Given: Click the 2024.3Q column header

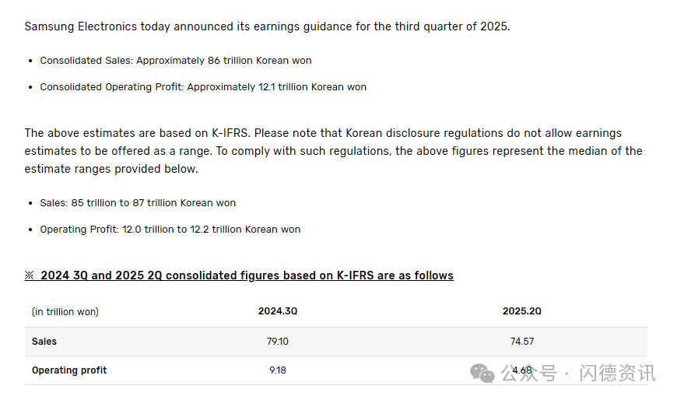Looking at the screenshot, I should coord(278,311).
